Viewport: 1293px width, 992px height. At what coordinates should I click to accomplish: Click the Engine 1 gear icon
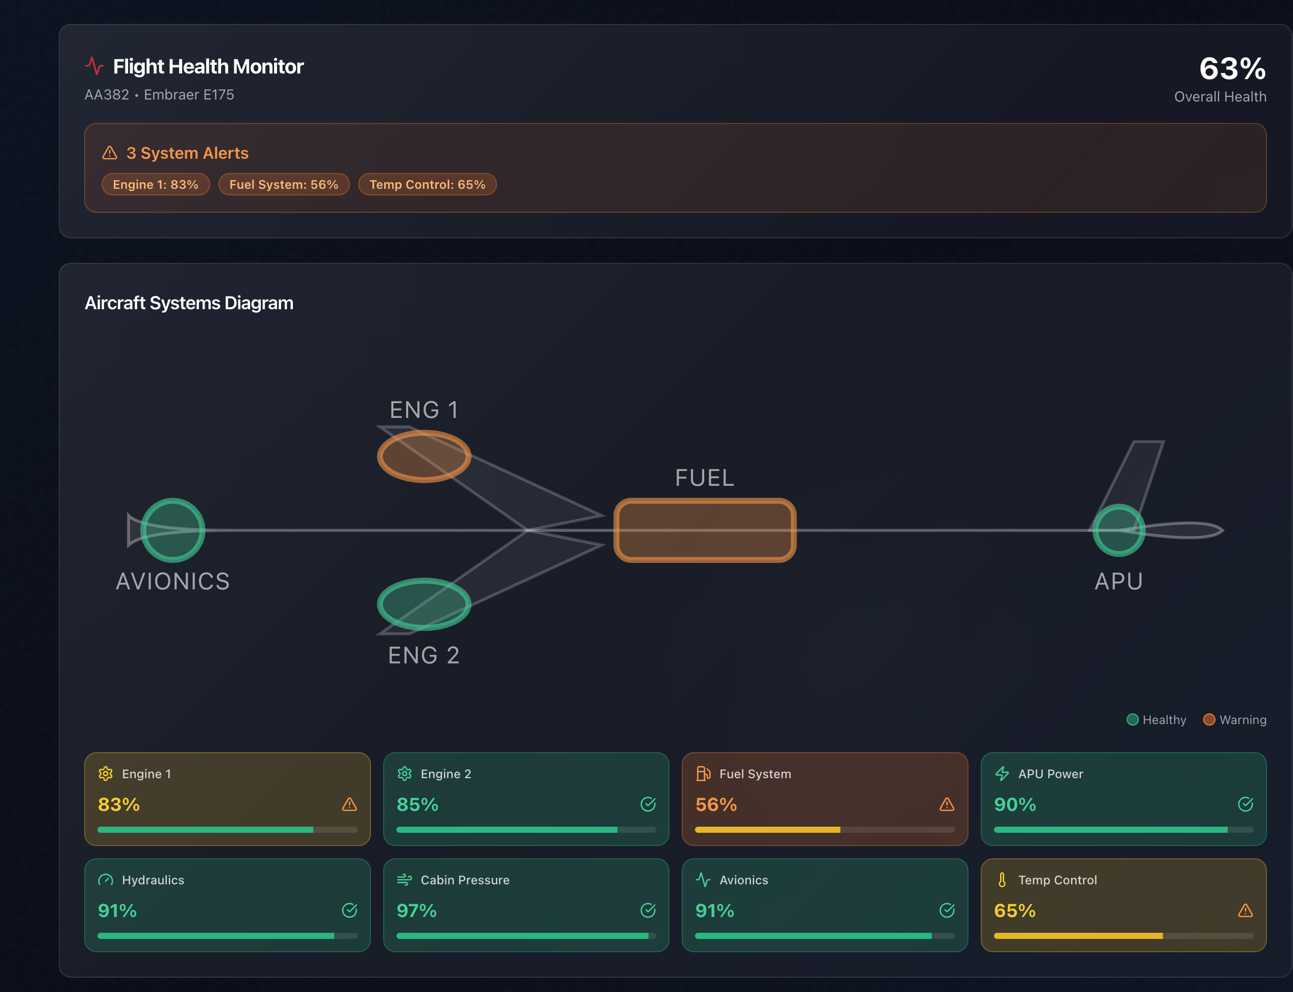click(x=106, y=774)
